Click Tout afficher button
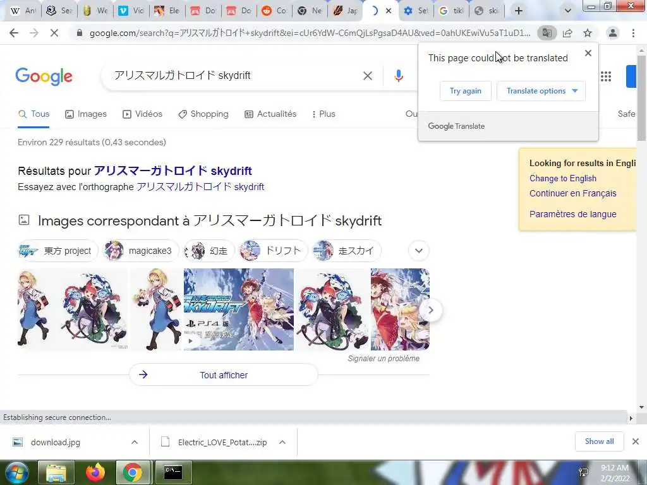The width and height of the screenshot is (647, 485). (224, 375)
